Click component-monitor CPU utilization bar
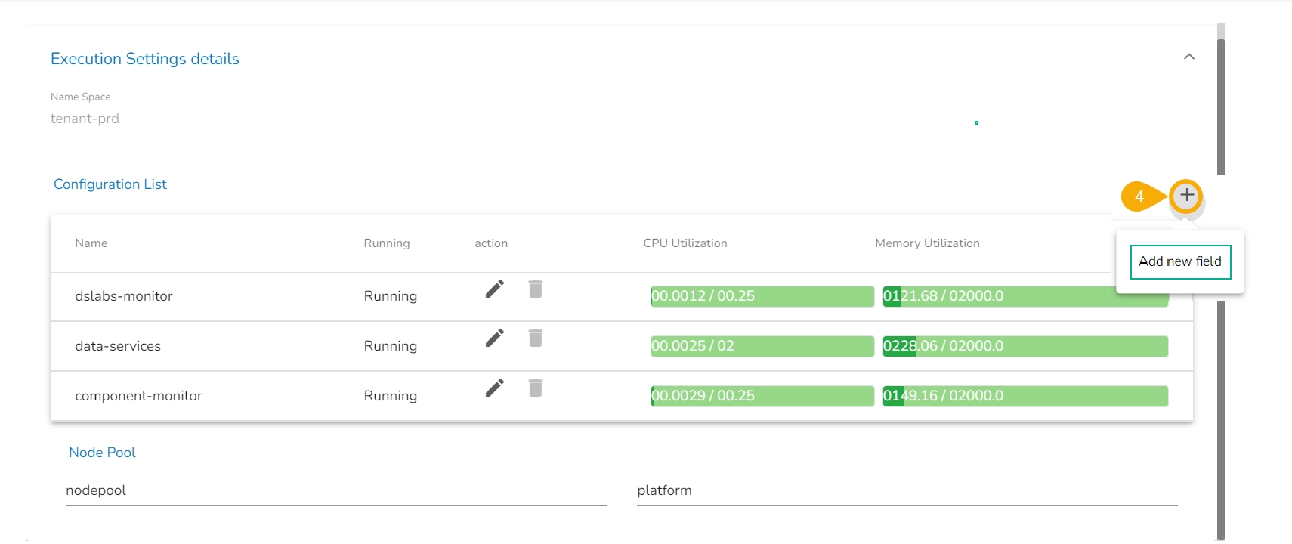1292x544 pixels. 762,396
